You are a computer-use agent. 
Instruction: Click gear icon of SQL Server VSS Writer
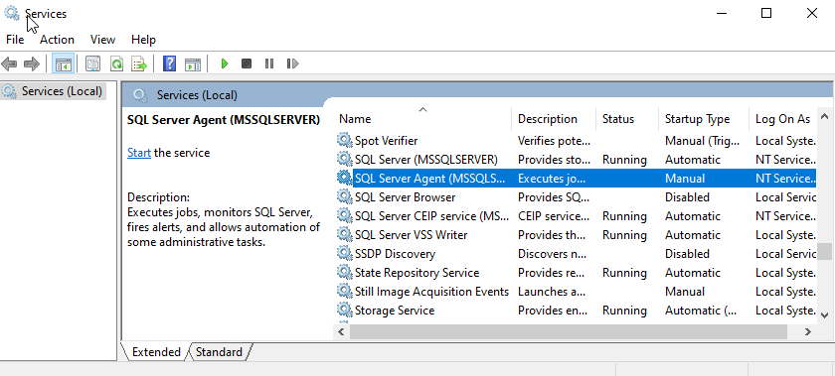point(345,234)
